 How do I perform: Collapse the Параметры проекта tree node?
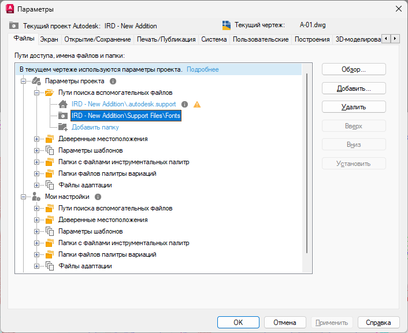point(24,82)
